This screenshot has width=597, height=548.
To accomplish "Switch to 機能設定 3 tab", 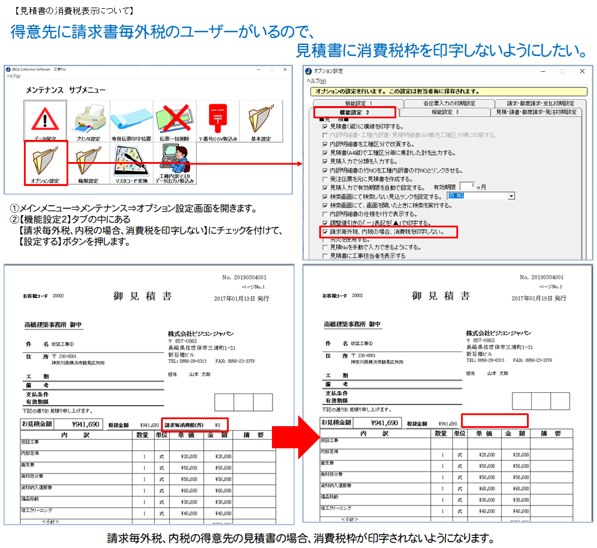I will (445, 112).
